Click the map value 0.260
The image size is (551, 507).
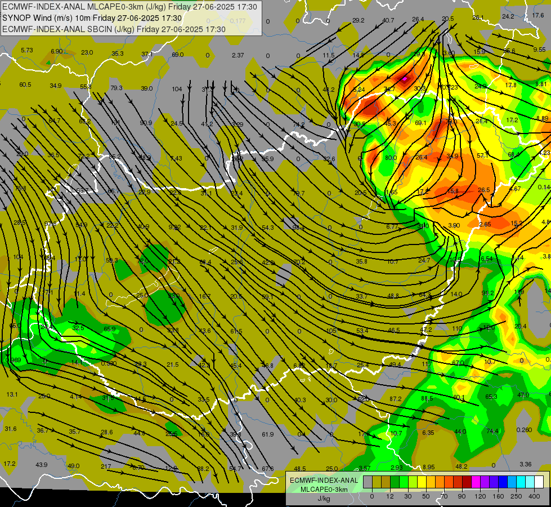click(x=525, y=430)
